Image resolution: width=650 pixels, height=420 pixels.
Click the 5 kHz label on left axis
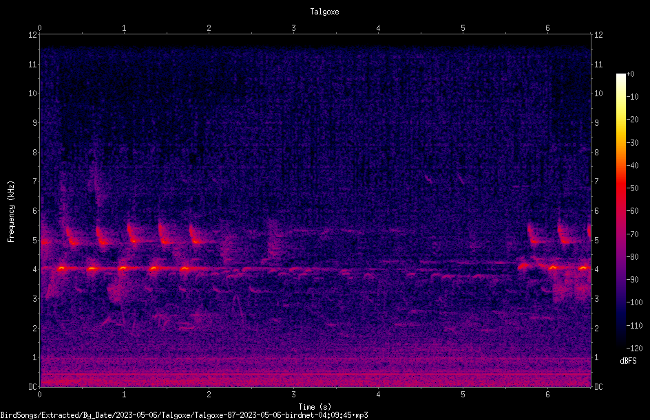[x=34, y=240]
